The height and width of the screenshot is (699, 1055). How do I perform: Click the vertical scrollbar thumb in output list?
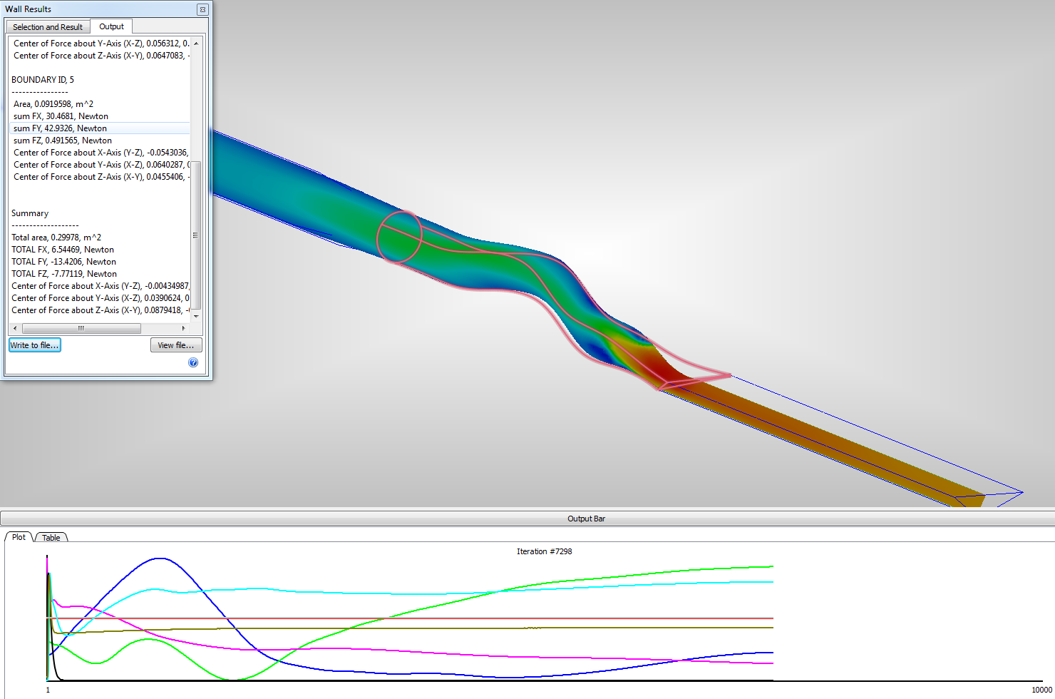click(x=196, y=235)
